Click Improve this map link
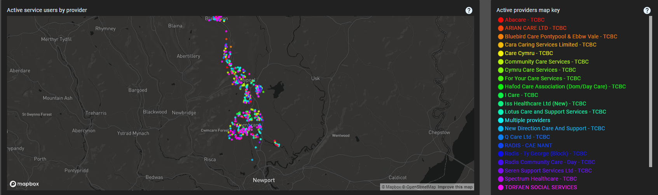 point(455,187)
